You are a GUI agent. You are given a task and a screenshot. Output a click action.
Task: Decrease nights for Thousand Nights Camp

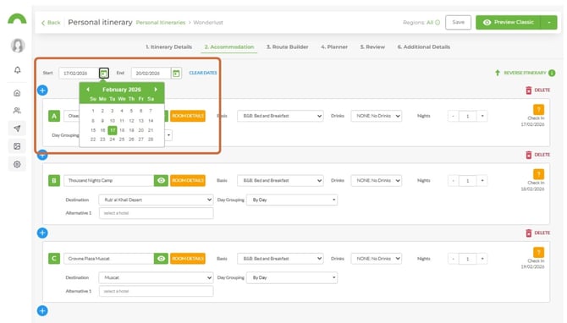pyautogui.click(x=453, y=181)
